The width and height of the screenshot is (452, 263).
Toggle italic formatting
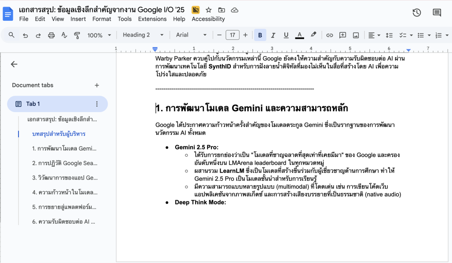(273, 35)
